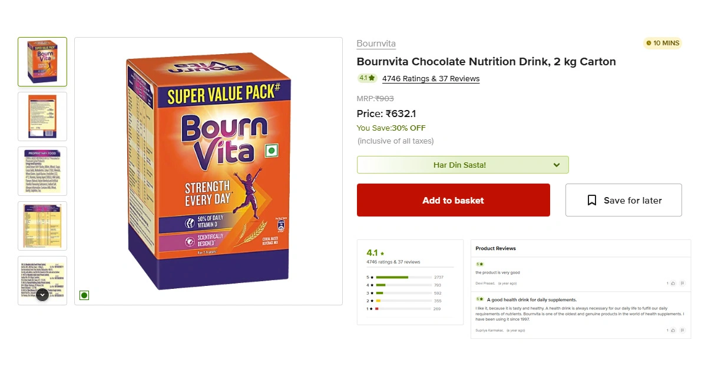This screenshot has height=373, width=708.
Task: Click the green vegetarian mark on product image
Action: 84,295
